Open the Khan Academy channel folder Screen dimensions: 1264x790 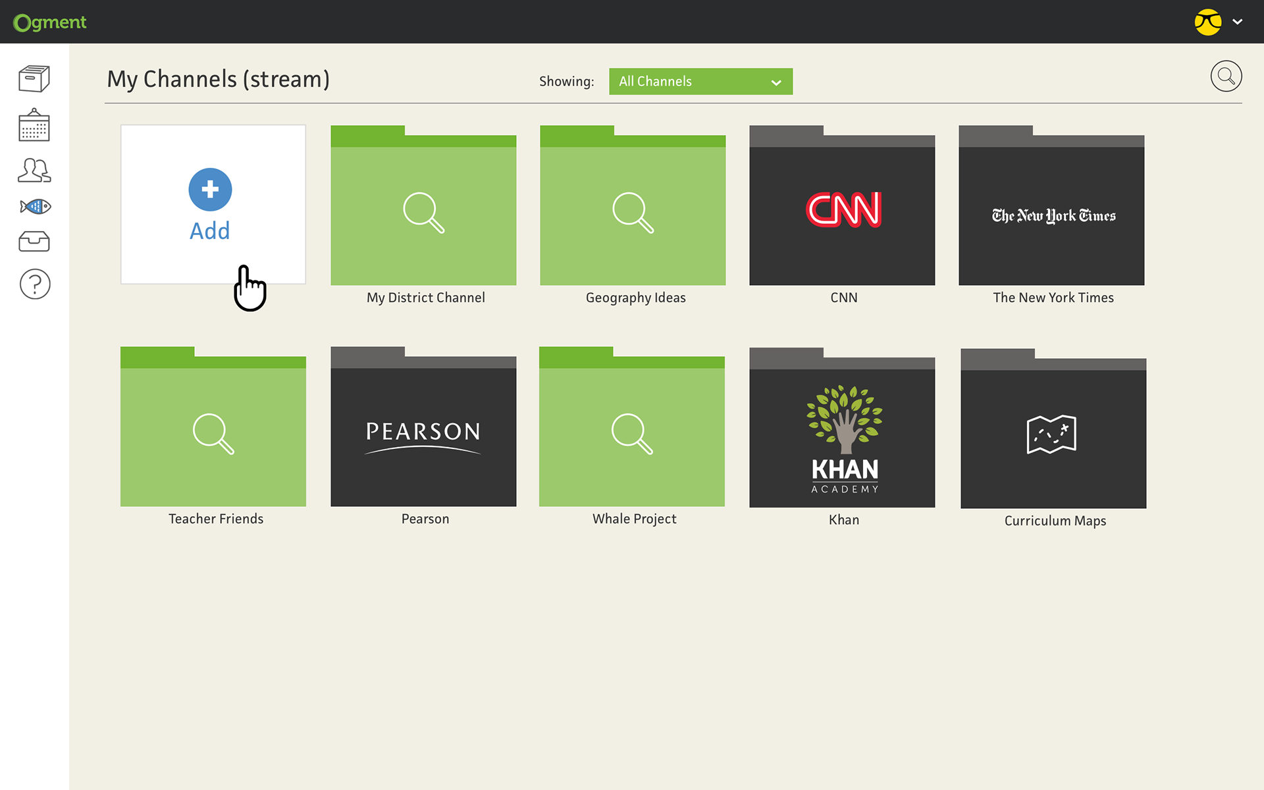coord(842,427)
